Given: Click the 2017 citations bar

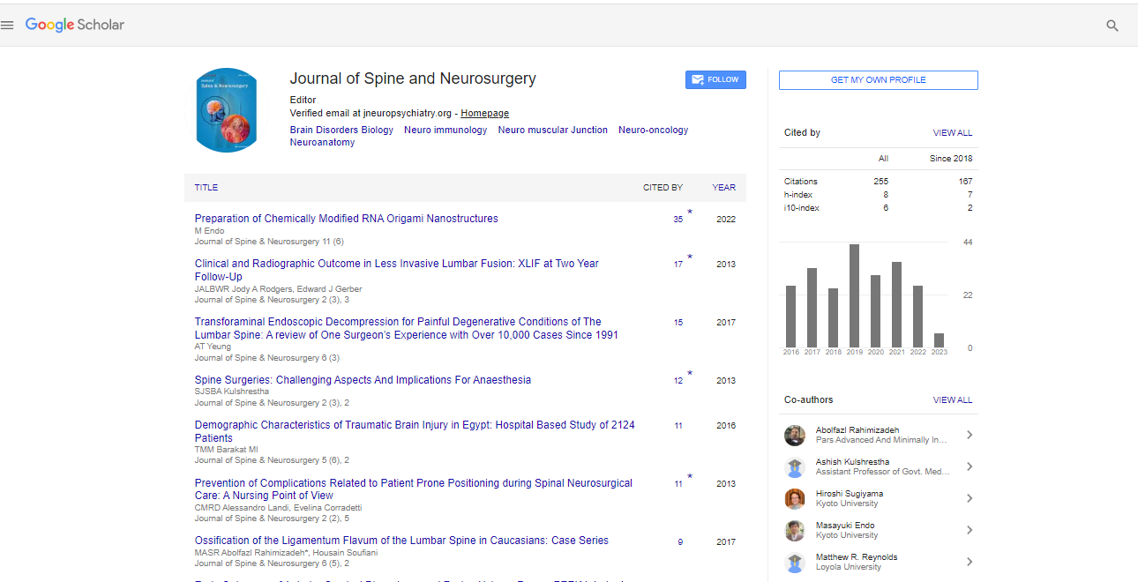Looking at the screenshot, I should [x=812, y=308].
